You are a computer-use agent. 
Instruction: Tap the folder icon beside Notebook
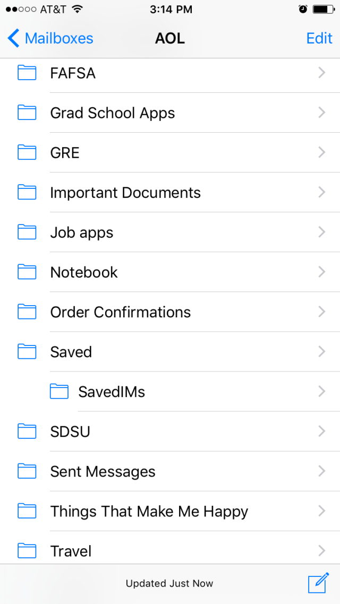27,272
